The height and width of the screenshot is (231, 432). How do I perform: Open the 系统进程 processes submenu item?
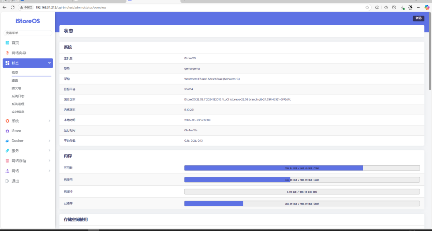coord(18,104)
